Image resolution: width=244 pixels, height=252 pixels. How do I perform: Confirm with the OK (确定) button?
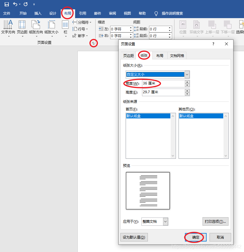196,237
